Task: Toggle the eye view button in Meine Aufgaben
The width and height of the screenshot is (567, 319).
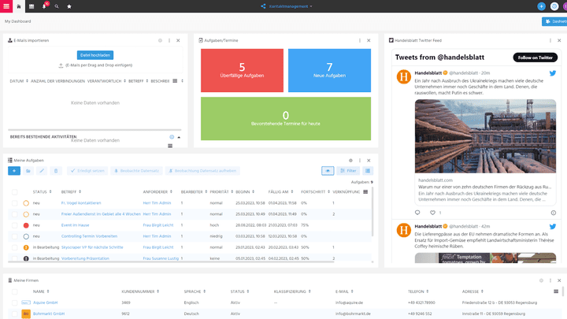Action: (x=328, y=170)
